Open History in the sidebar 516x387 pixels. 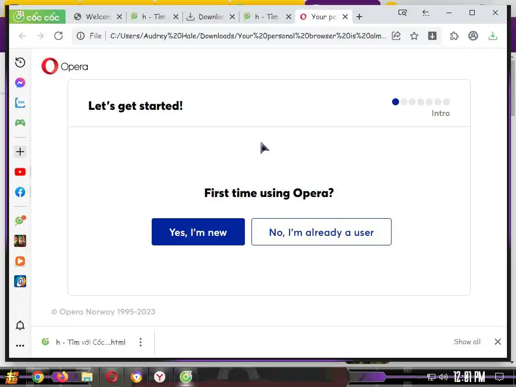(20, 62)
